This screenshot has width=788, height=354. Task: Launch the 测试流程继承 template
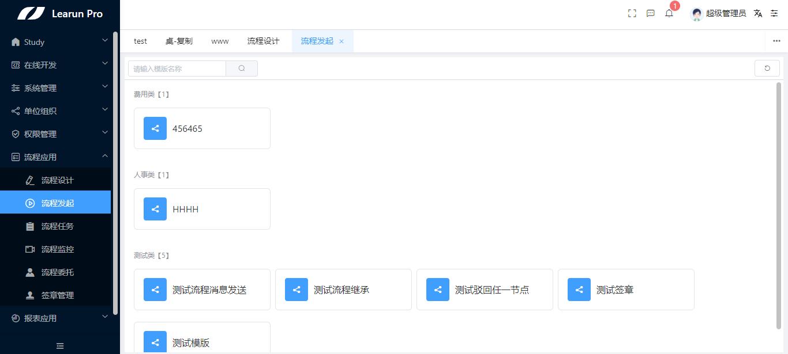coord(343,290)
